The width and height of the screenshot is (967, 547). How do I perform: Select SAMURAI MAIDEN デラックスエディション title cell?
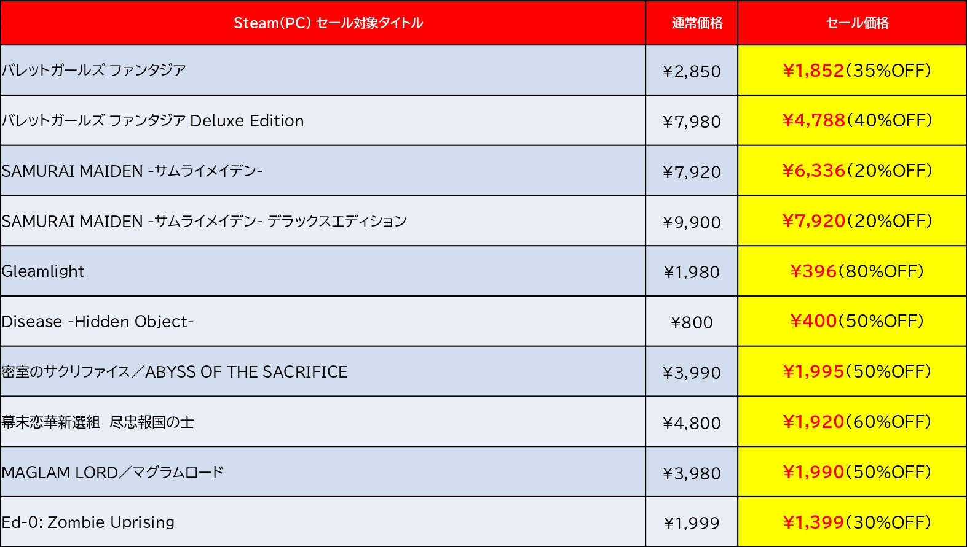click(323, 221)
